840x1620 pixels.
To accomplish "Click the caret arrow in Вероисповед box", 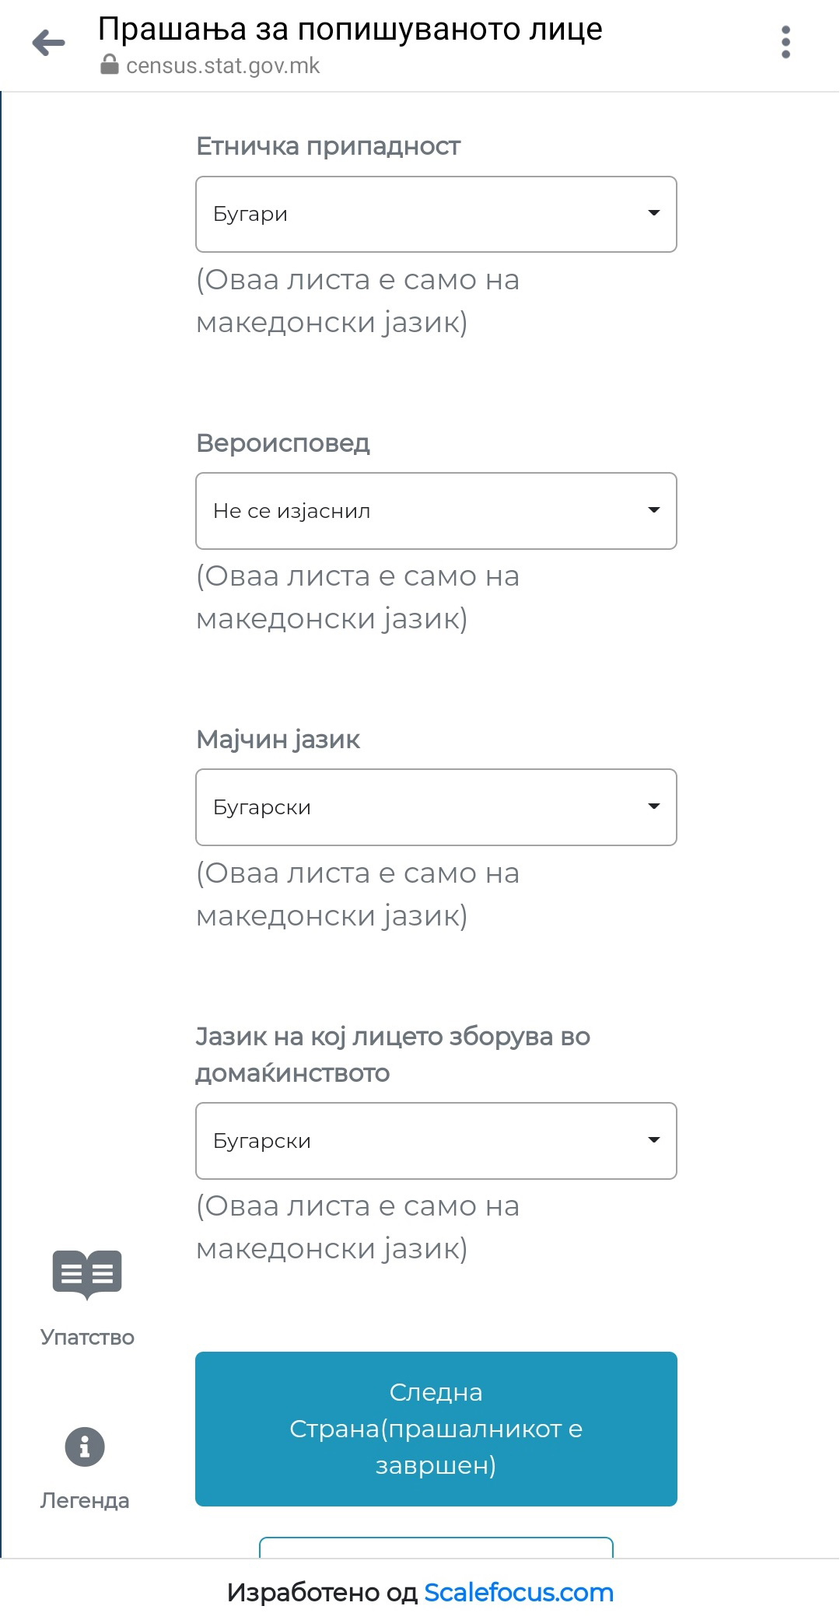I will (654, 510).
